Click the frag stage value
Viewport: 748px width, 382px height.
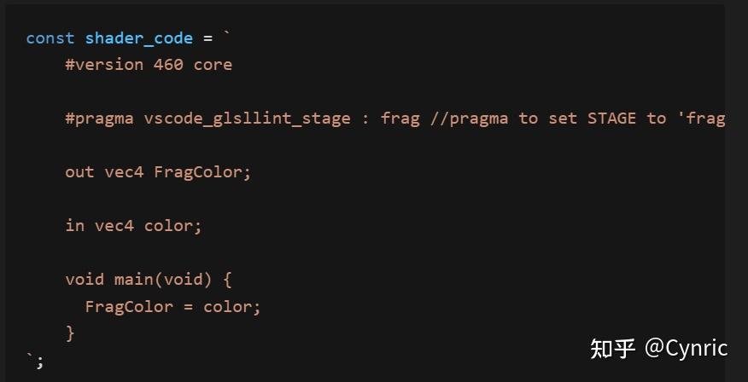click(x=400, y=119)
